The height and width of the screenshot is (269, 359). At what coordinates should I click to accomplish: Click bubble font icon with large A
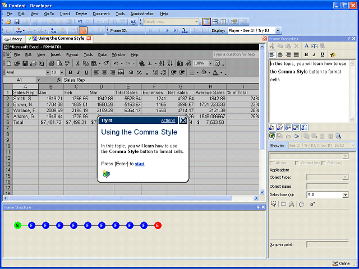tap(339, 136)
